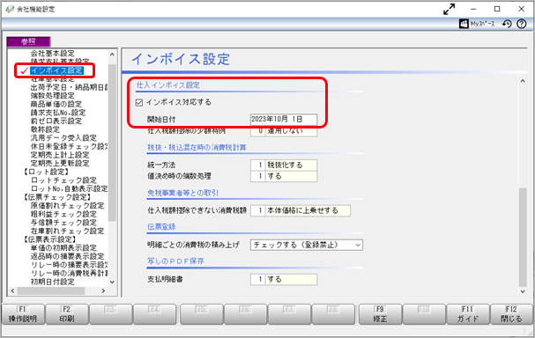The height and width of the screenshot is (338, 535).
Task: Click the settings panel vertical scrollbar thumb
Action: tap(523, 237)
